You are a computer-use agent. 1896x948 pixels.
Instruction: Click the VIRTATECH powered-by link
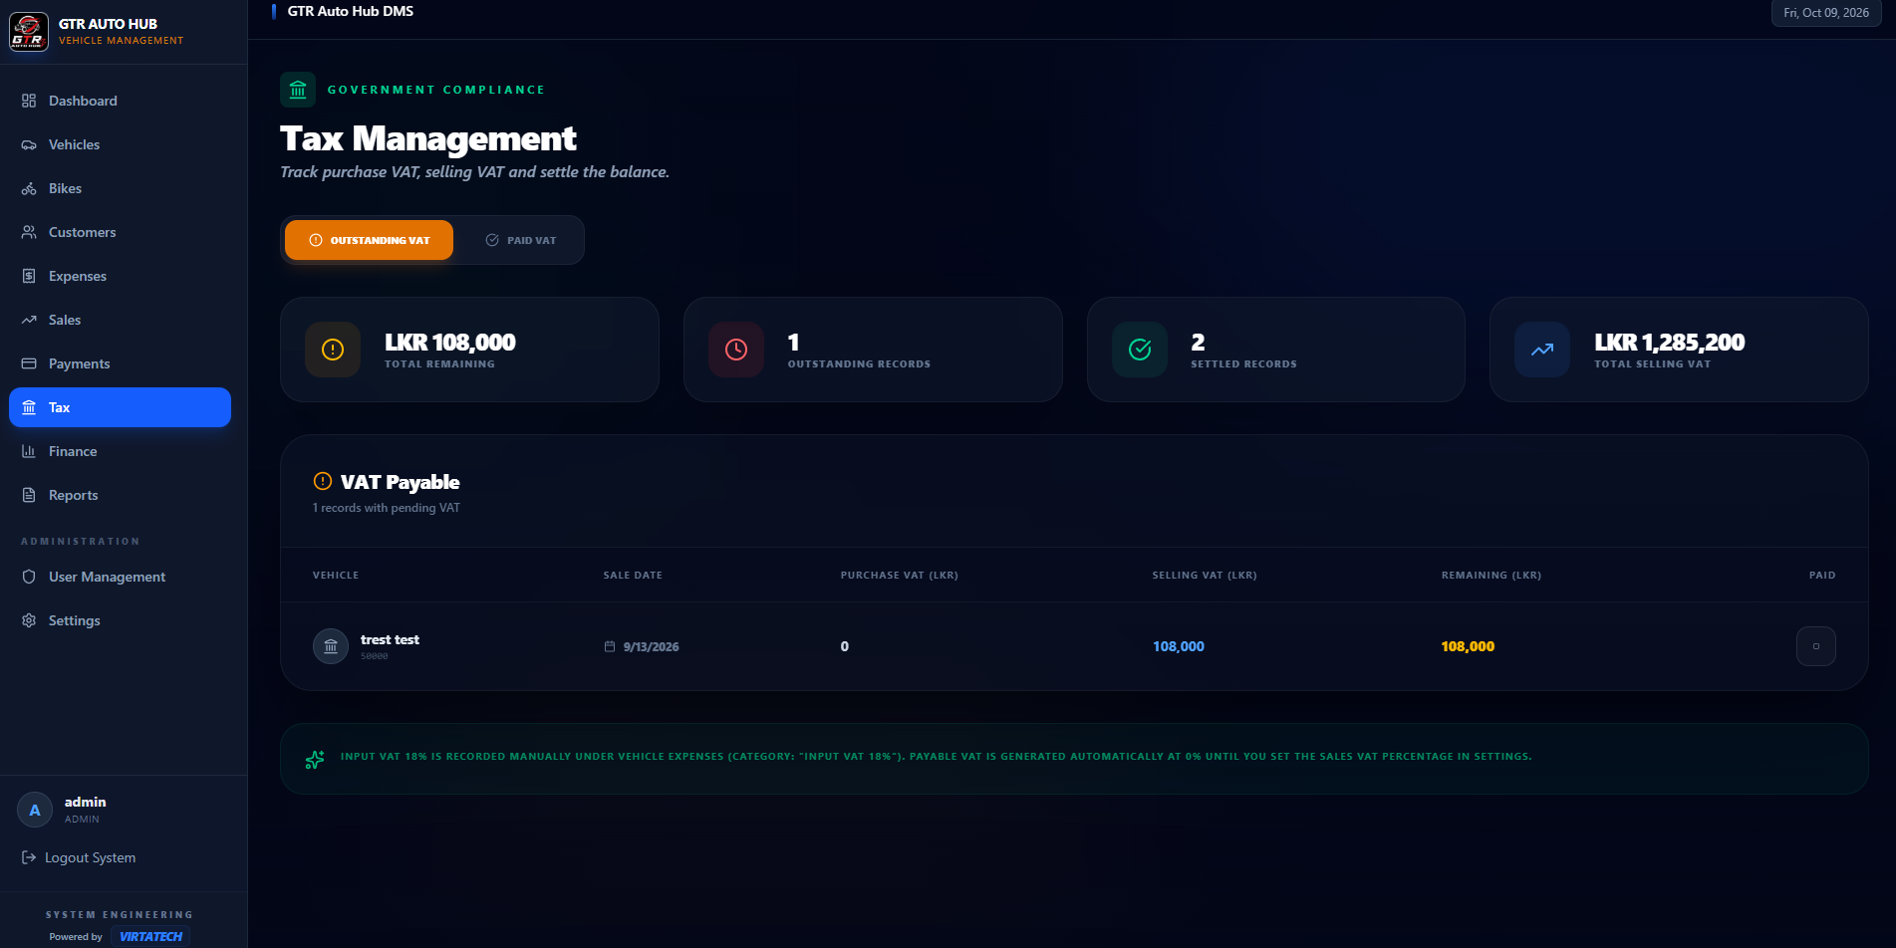151,936
